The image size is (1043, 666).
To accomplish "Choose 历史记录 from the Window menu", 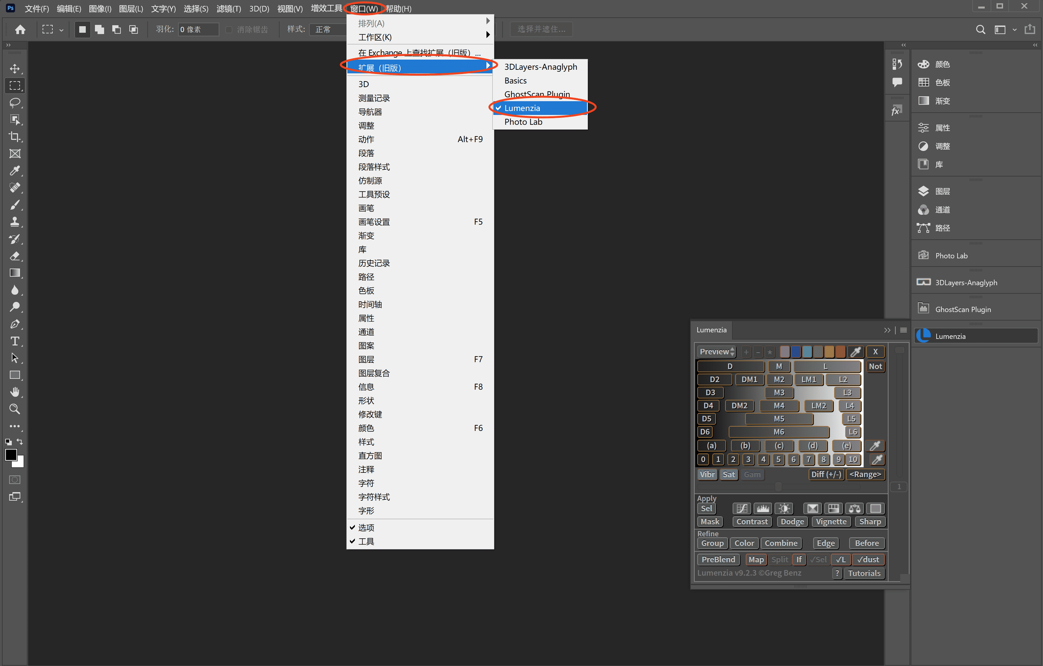I will 374,263.
